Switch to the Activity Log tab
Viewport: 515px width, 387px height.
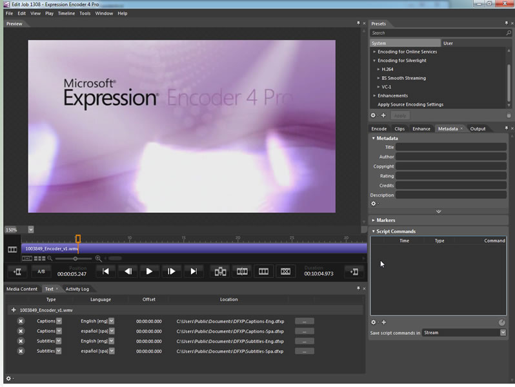(77, 289)
